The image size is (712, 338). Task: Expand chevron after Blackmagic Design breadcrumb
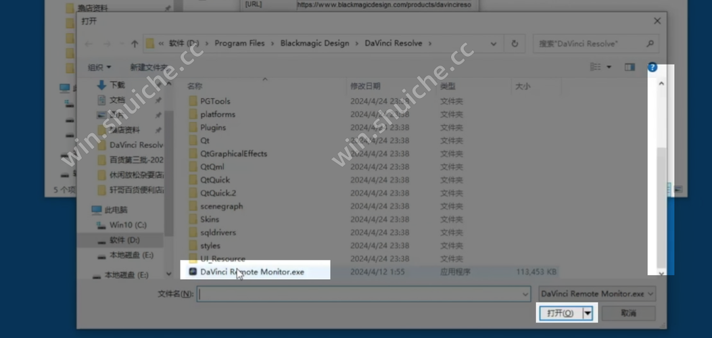tap(357, 43)
